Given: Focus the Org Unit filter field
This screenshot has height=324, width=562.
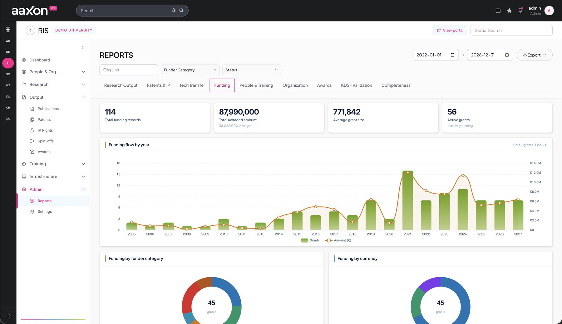Looking at the screenshot, I should [129, 70].
